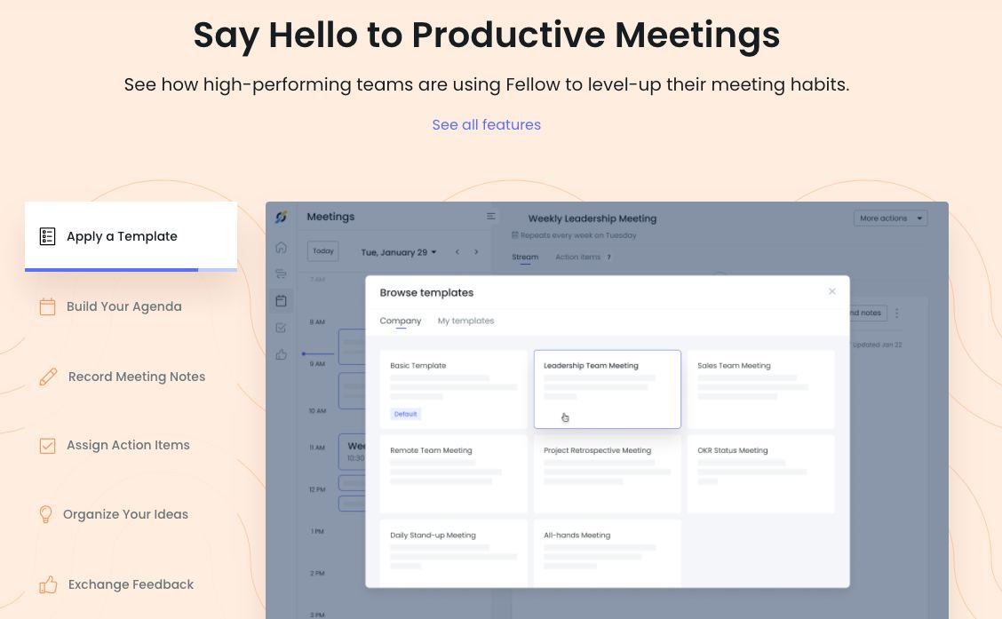Open the Tue, January 29 date dropdown
Image resolution: width=1002 pixels, height=619 pixels.
tap(399, 252)
